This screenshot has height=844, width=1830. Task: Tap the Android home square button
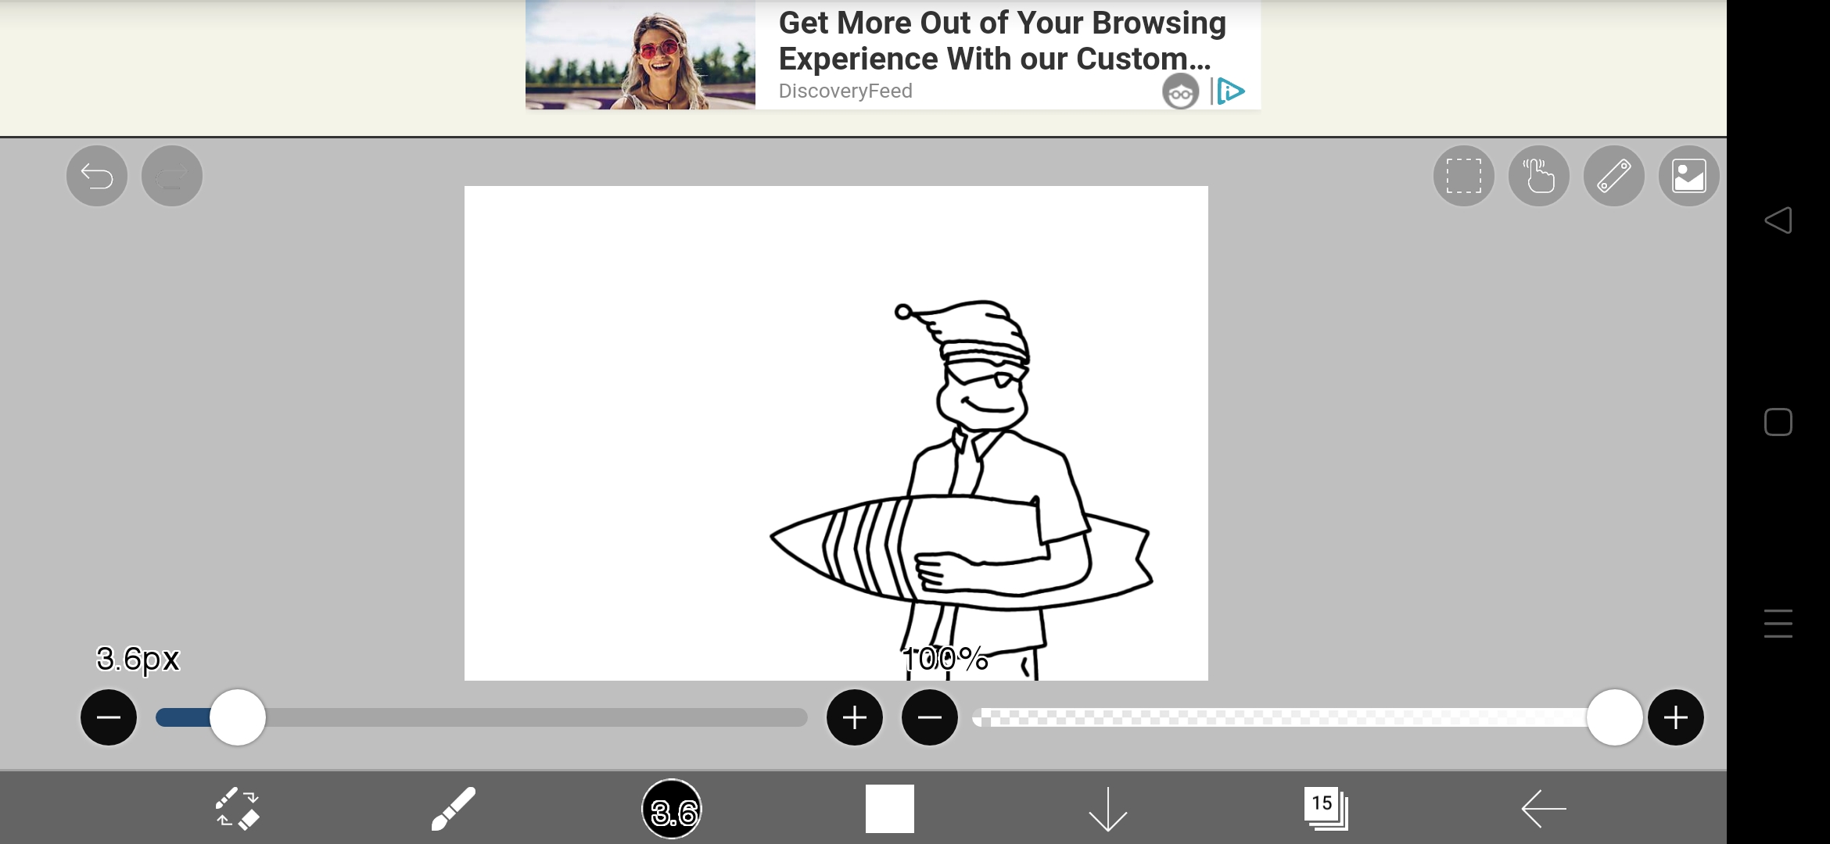click(1778, 422)
